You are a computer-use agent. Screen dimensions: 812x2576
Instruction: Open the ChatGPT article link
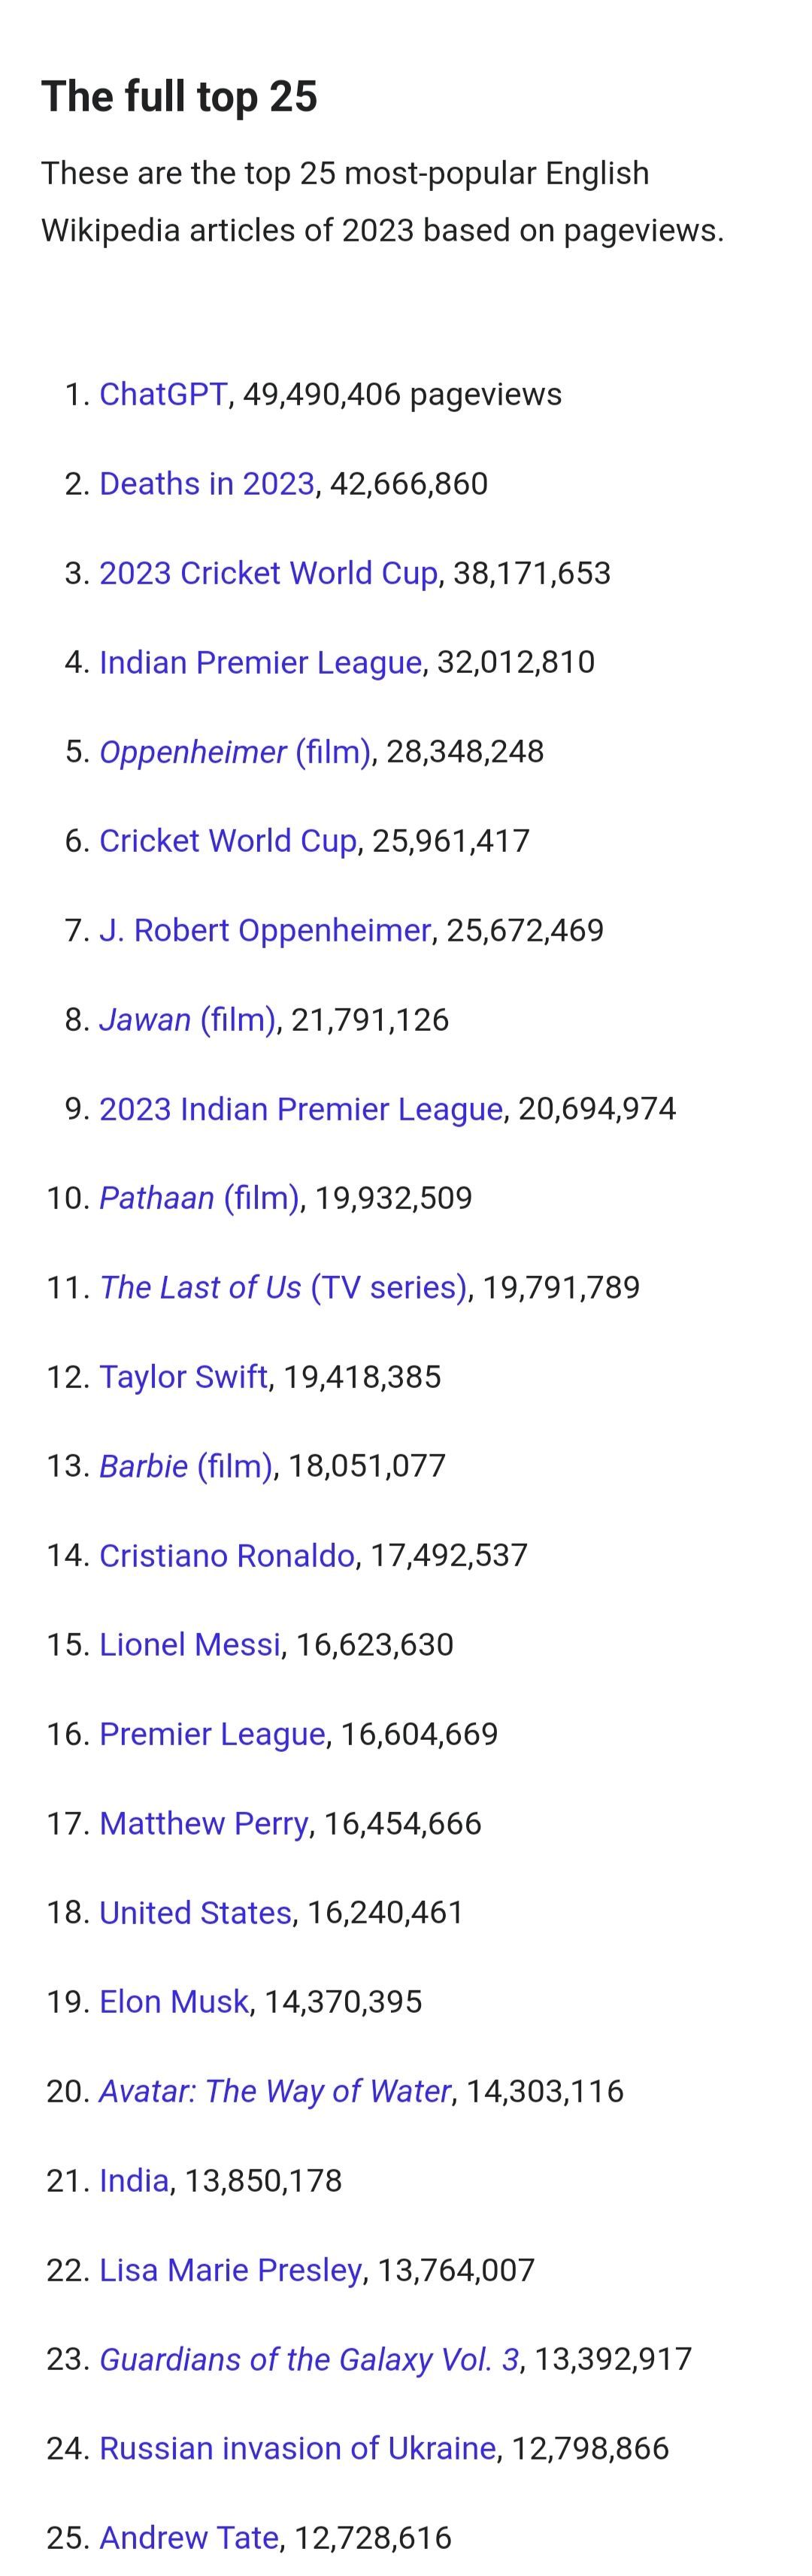163,394
